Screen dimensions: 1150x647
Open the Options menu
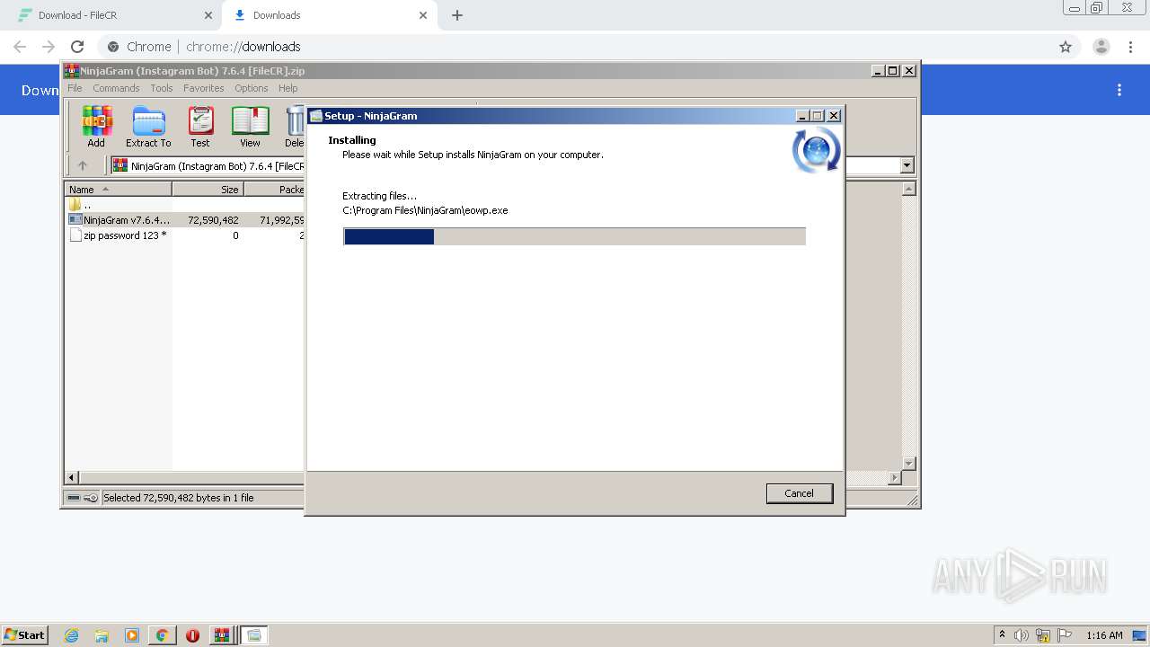pos(252,88)
